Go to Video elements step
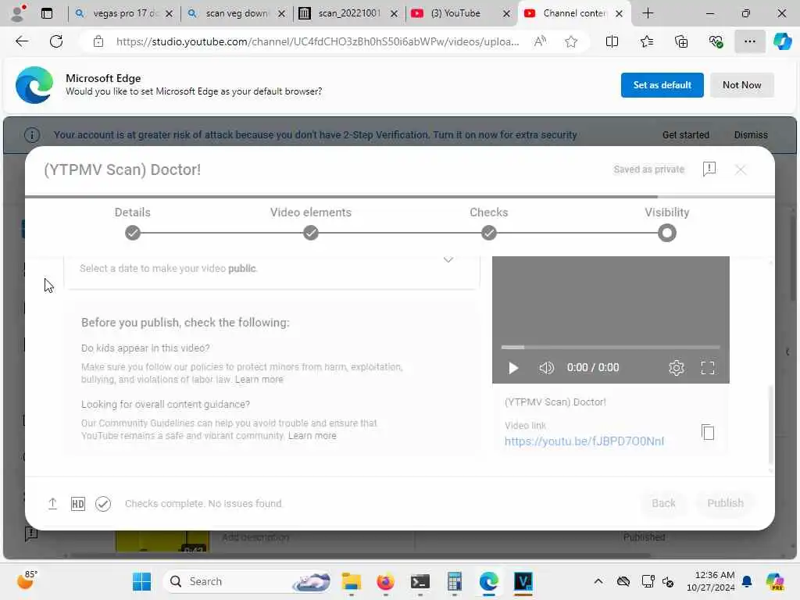This screenshot has width=800, height=600. pos(311,223)
